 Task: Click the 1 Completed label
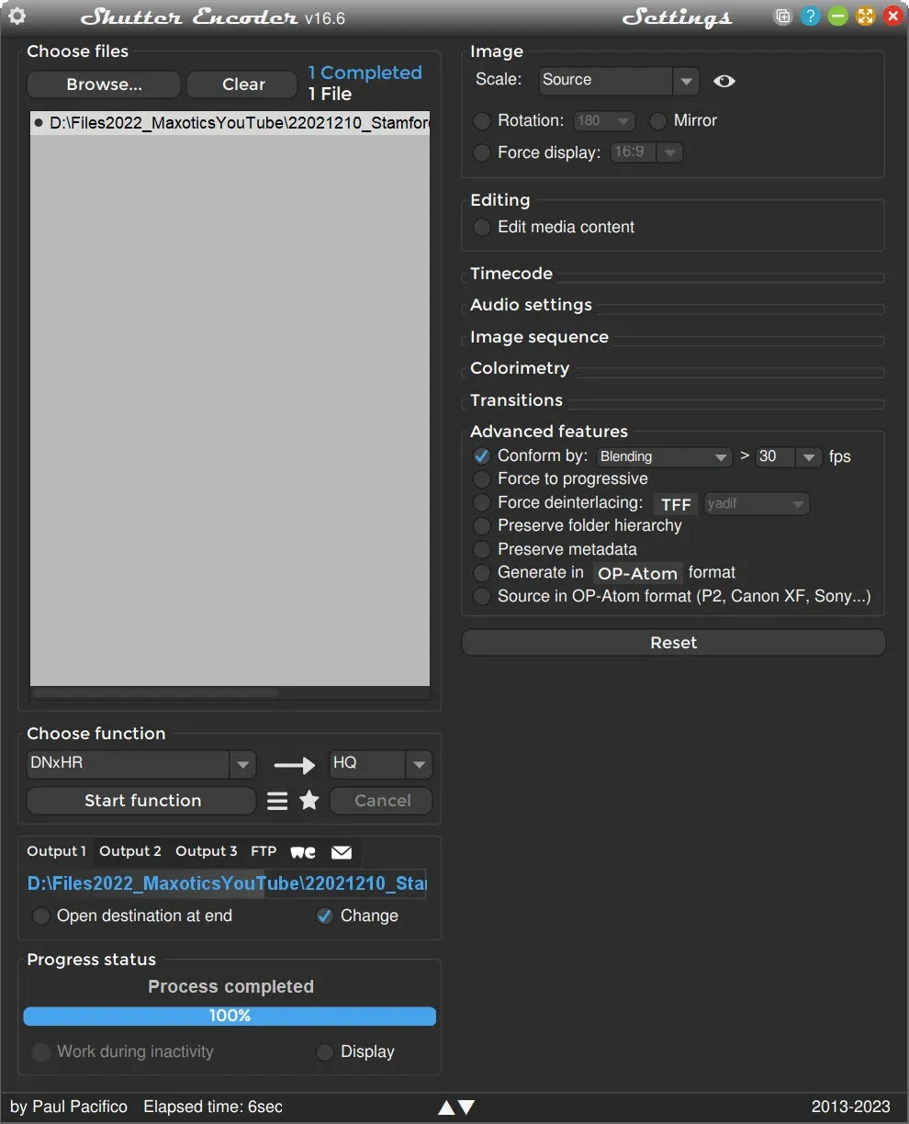tap(365, 73)
